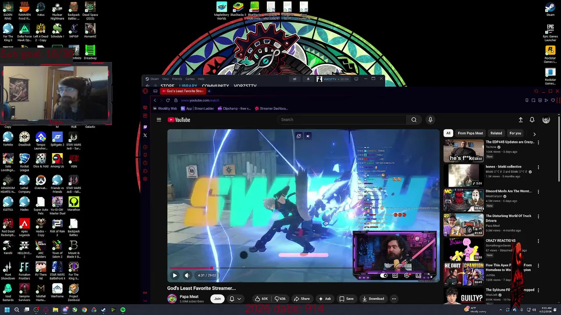Share this video
Viewport: 561px width, 315px height.
coord(302,299)
